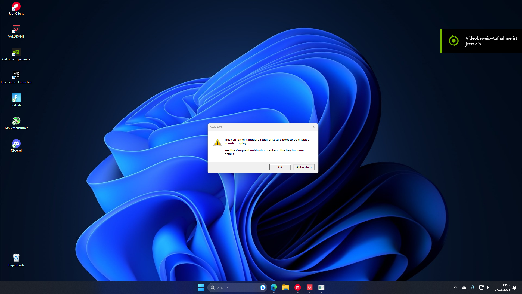
Task: Open the clock and date flyout
Action: click(x=502, y=287)
